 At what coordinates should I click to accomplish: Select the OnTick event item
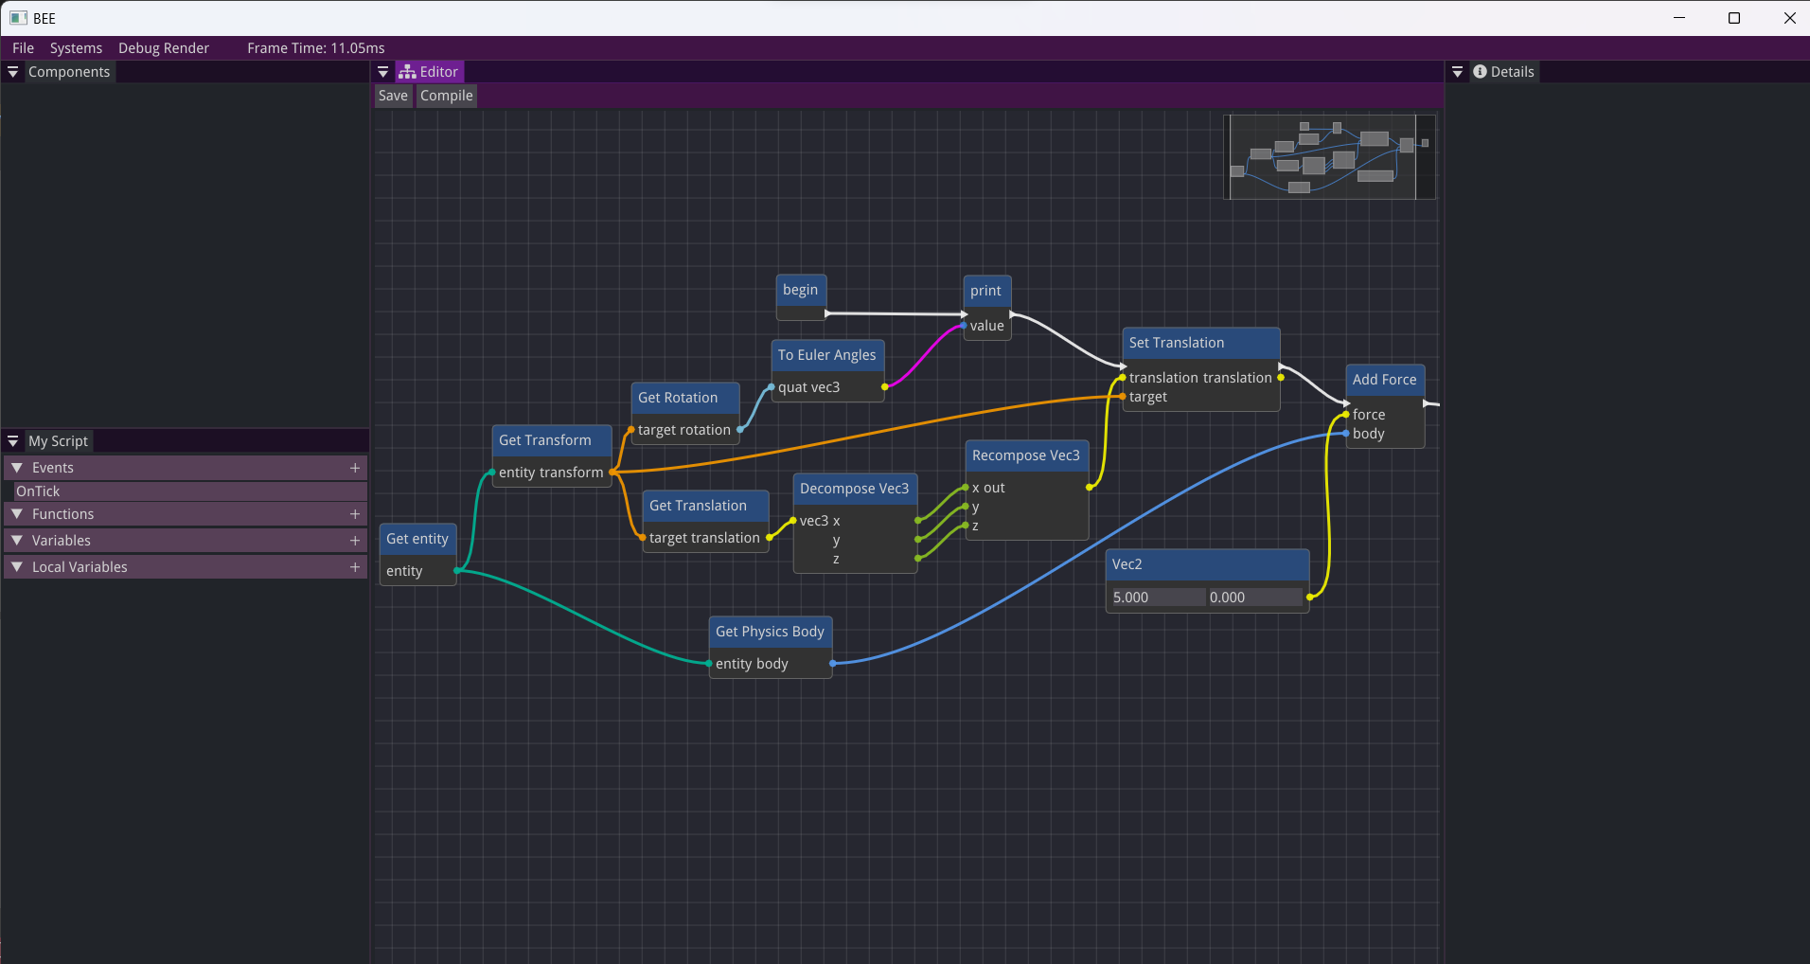click(38, 491)
